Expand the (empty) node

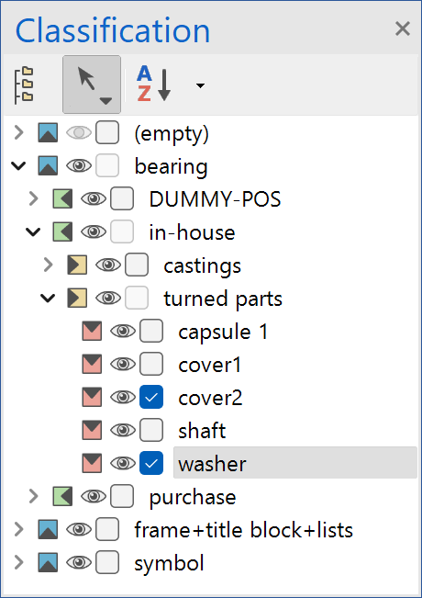[18, 133]
